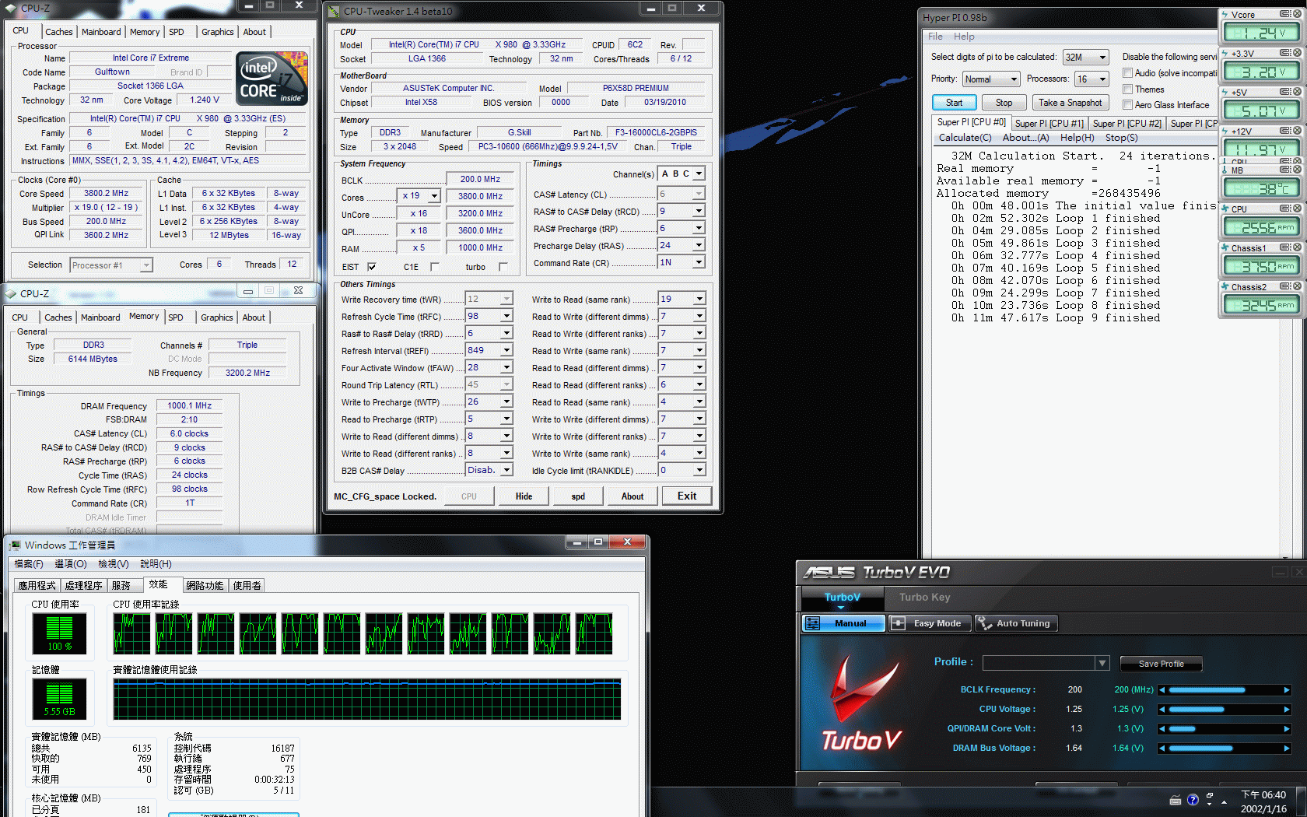1307x817 pixels.
Task: Open settings icon on Chassis2 fan gadget
Action: pyautogui.click(x=1285, y=286)
